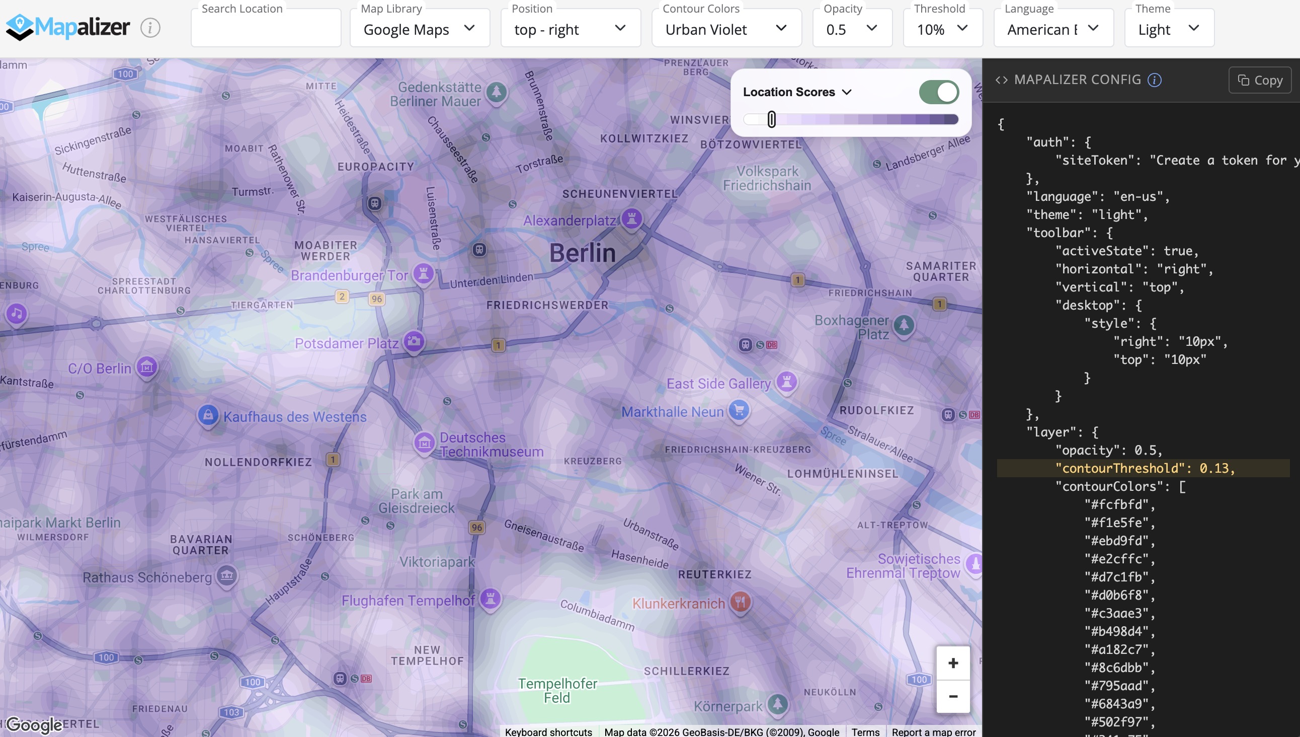The width and height of the screenshot is (1300, 737).
Task: Click the Tempelhofer Feld label
Action: [557, 690]
